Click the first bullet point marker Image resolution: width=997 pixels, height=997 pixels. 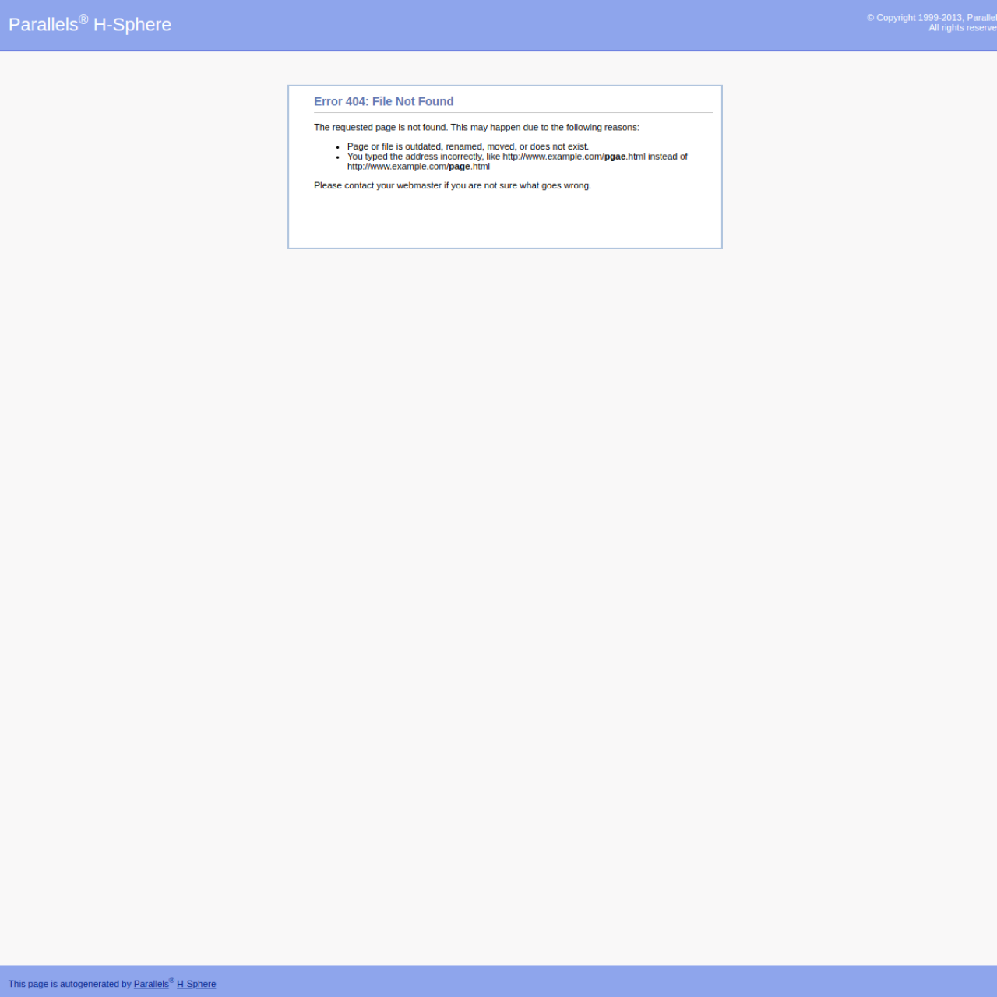pyautogui.click(x=338, y=147)
